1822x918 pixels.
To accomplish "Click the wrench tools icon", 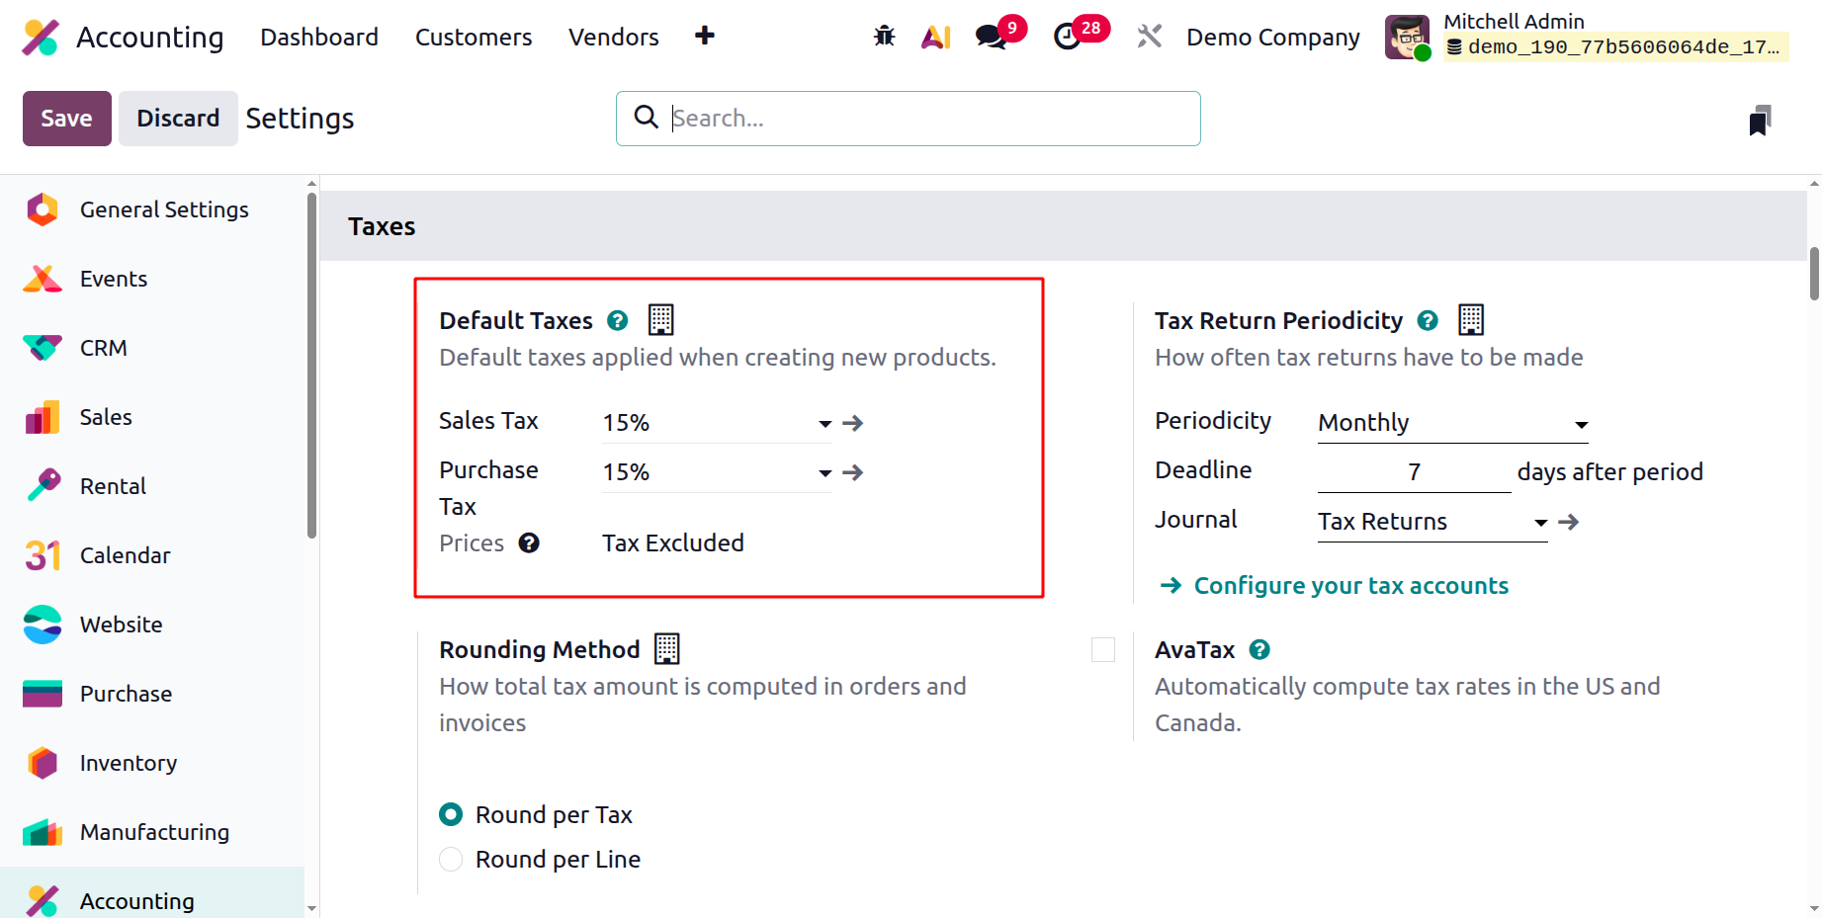I will click(1149, 37).
